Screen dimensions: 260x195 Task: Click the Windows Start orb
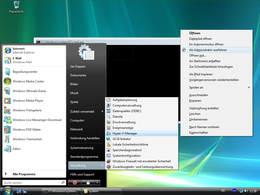(8, 191)
